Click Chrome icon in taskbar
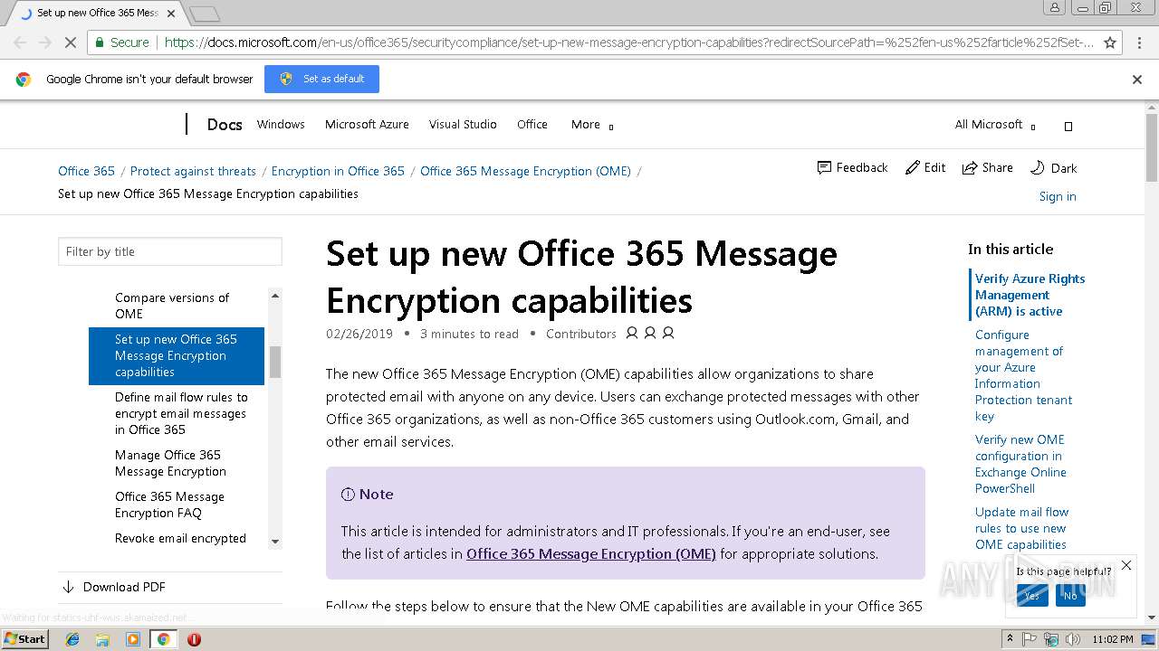Viewport: 1159px width, 651px height. 163,639
